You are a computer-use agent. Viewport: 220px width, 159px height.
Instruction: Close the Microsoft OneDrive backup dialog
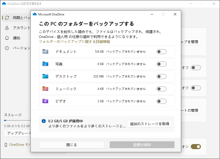click(175, 14)
